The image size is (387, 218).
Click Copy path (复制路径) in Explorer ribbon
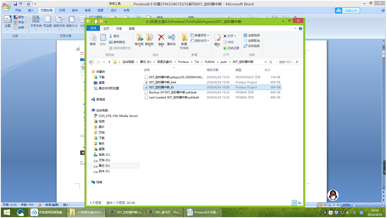(x=117, y=42)
